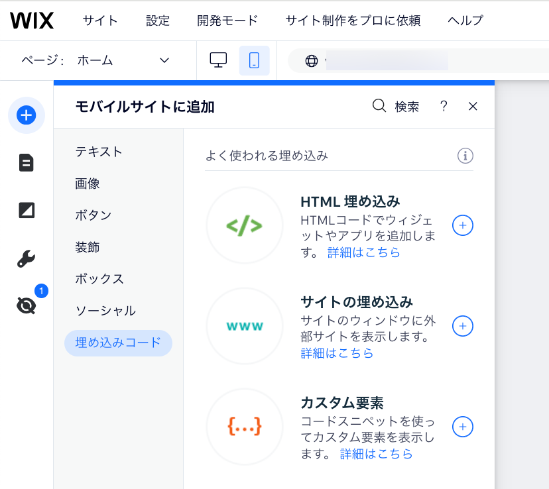Viewport: 549px width, 489px height.
Task: Open search in モバイルサイトに追加 panel
Action: pyautogui.click(x=379, y=106)
